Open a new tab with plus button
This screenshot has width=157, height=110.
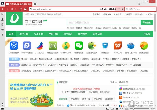click(35, 4)
